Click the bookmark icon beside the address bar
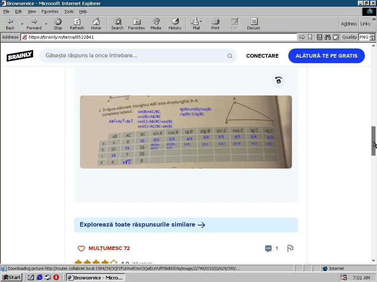 tap(310, 37)
